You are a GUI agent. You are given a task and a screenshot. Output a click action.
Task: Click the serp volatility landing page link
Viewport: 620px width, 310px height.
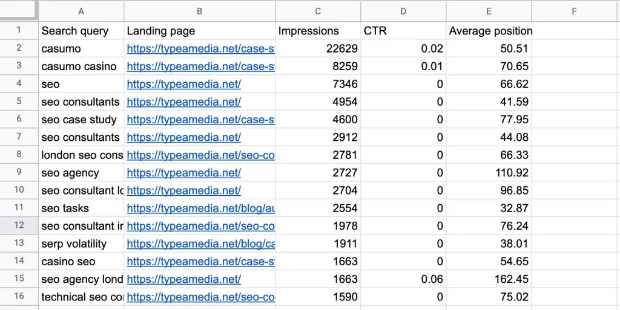(200, 244)
